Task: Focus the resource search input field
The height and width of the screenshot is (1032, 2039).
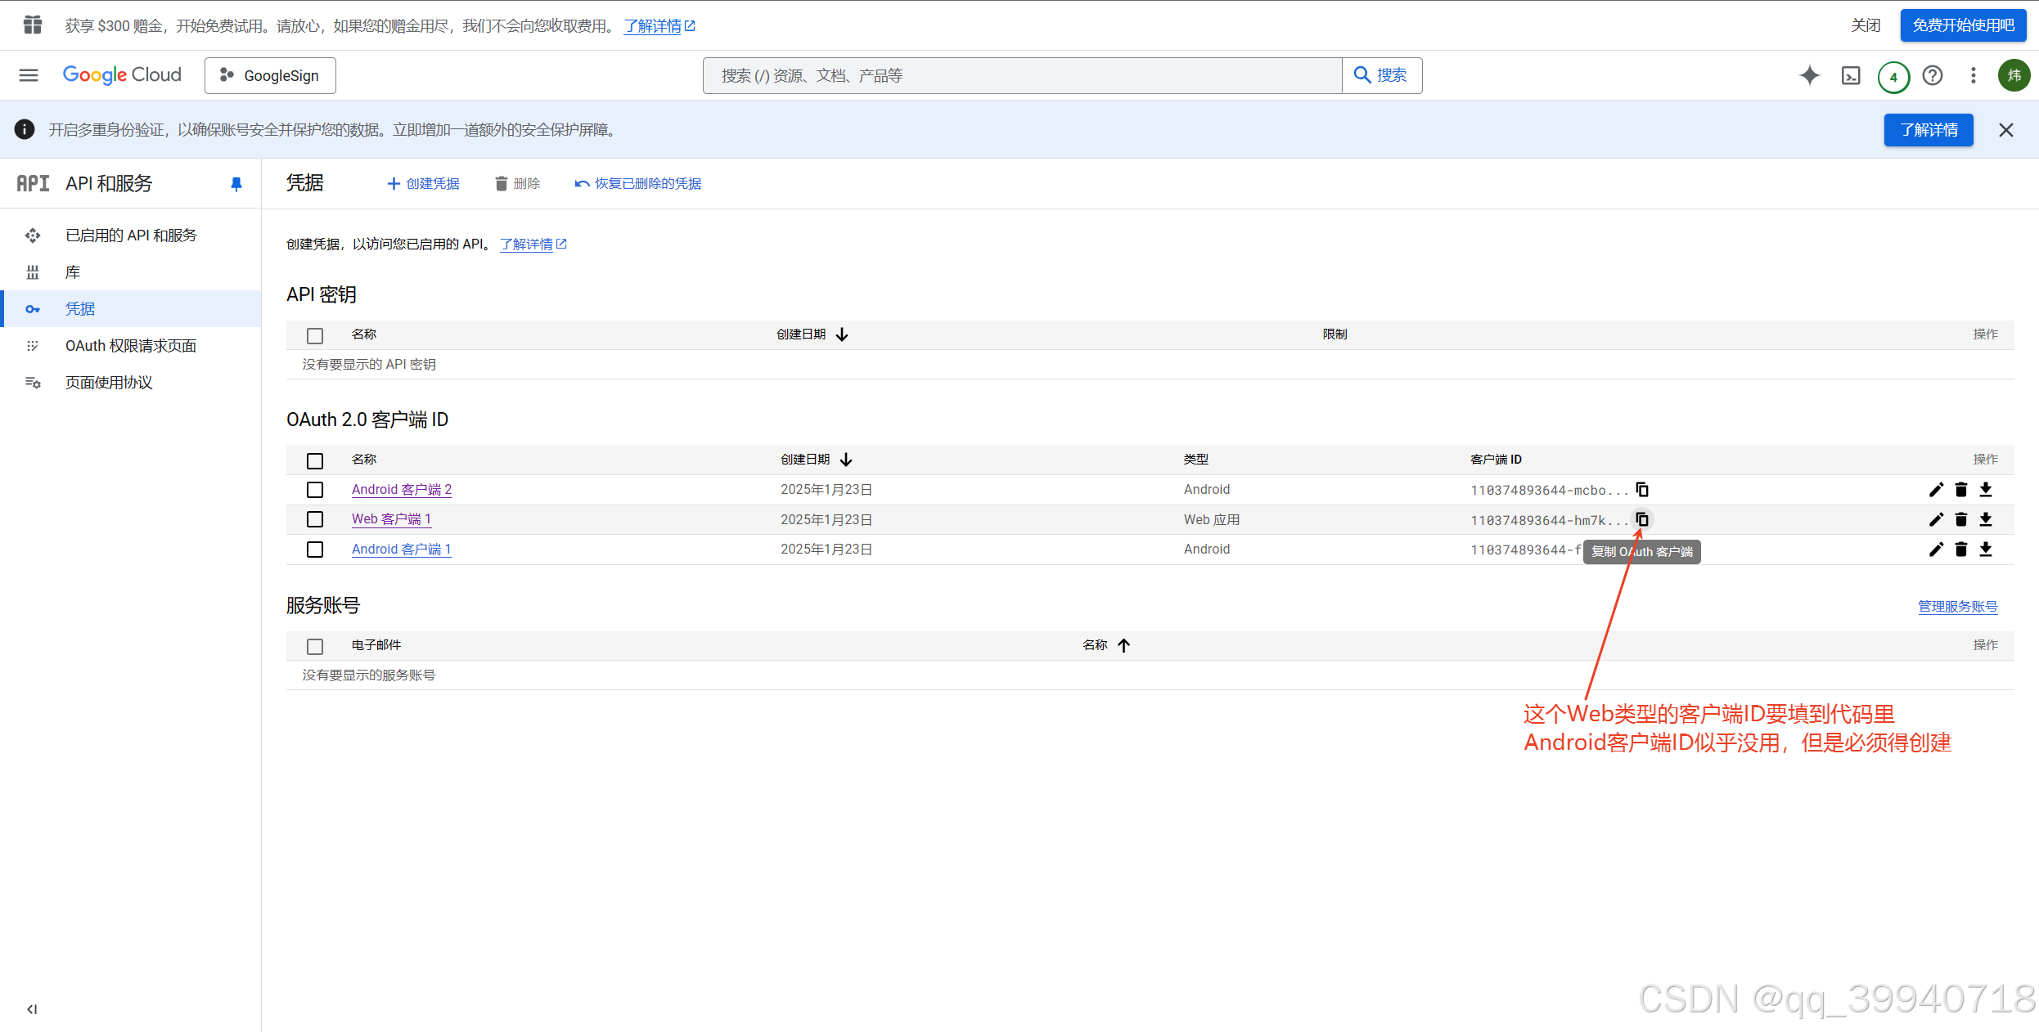Action: [x=1023, y=75]
